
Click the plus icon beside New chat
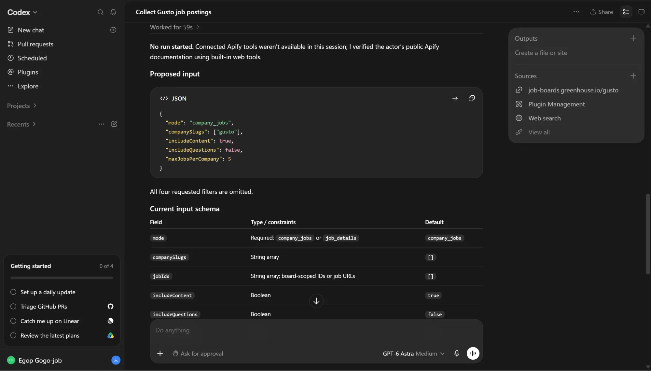pyautogui.click(x=113, y=30)
